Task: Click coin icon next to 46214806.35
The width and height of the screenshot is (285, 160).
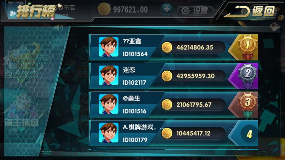Action: coord(167,47)
